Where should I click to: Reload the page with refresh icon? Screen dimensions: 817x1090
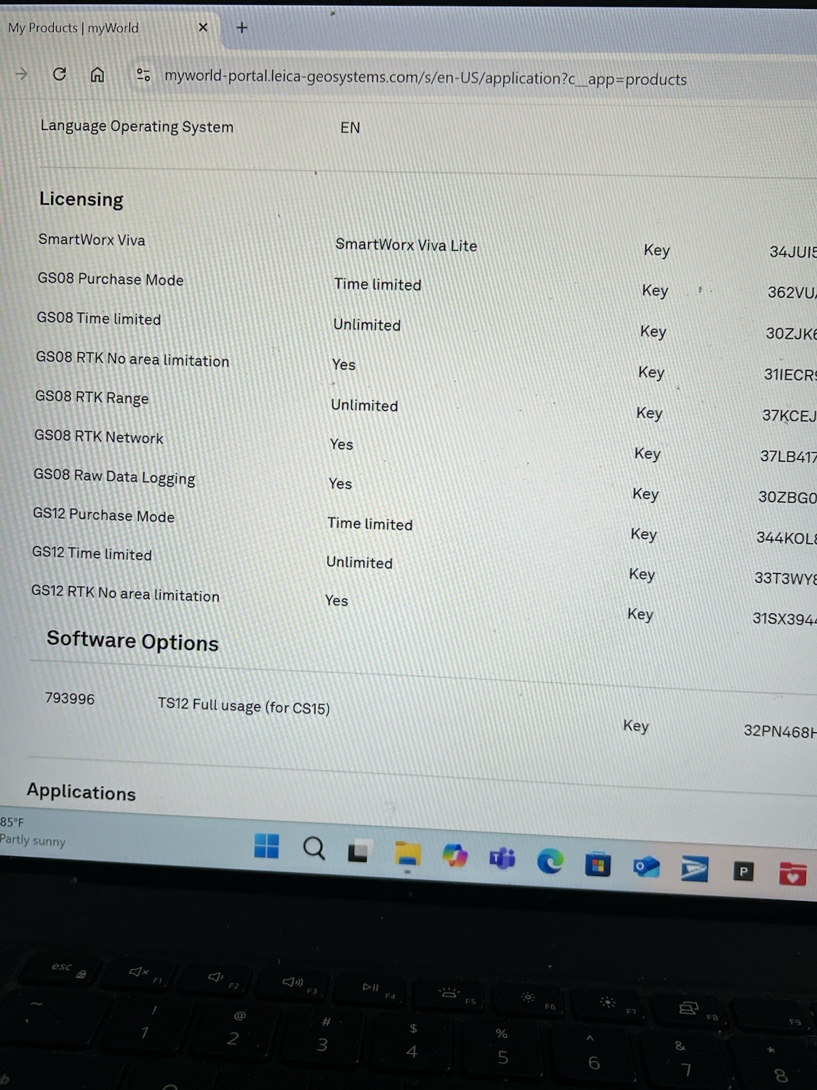pyautogui.click(x=59, y=74)
